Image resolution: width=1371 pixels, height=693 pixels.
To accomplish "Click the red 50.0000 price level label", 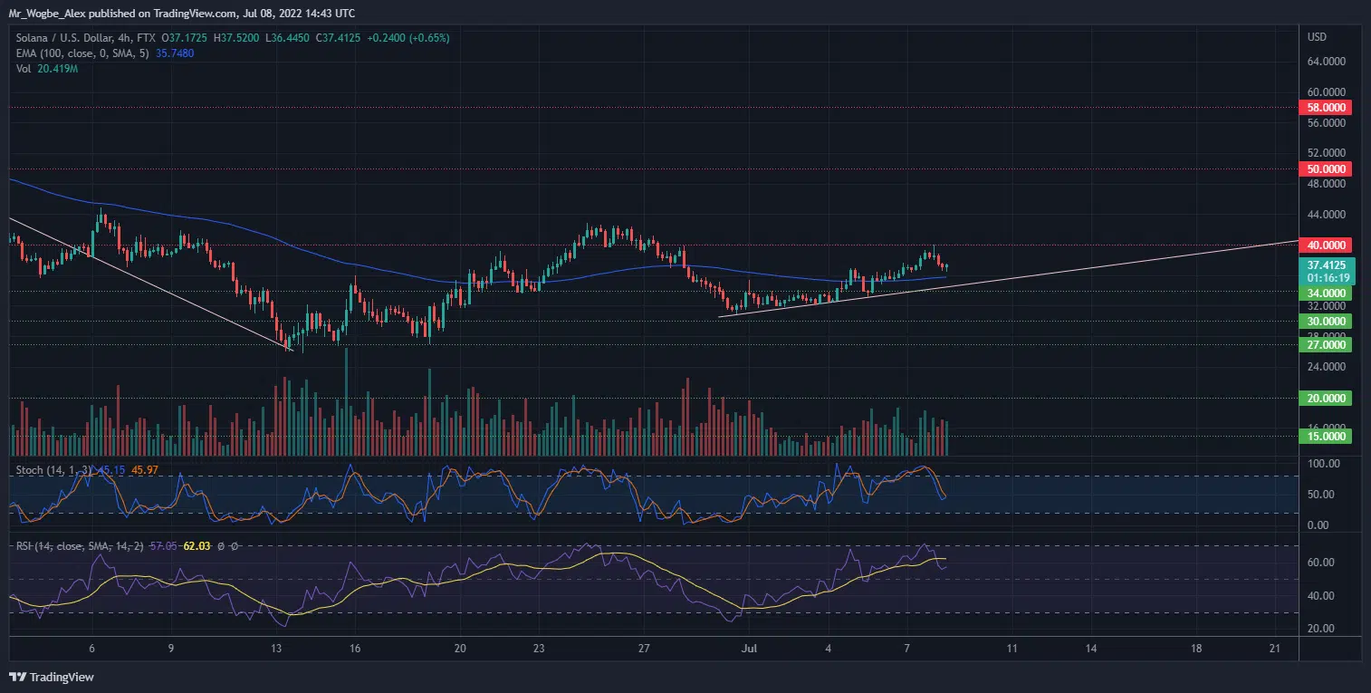I will coord(1325,169).
